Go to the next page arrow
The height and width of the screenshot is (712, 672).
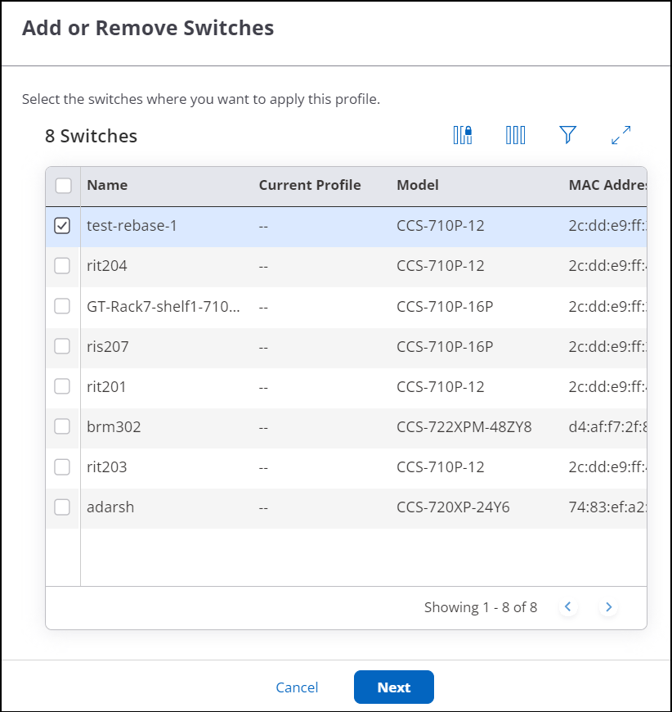click(x=607, y=607)
